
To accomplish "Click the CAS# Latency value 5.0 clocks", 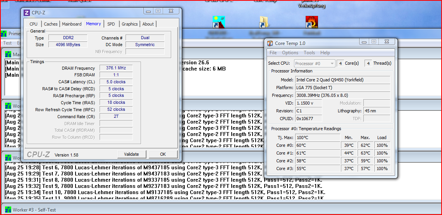I will pos(116,82).
